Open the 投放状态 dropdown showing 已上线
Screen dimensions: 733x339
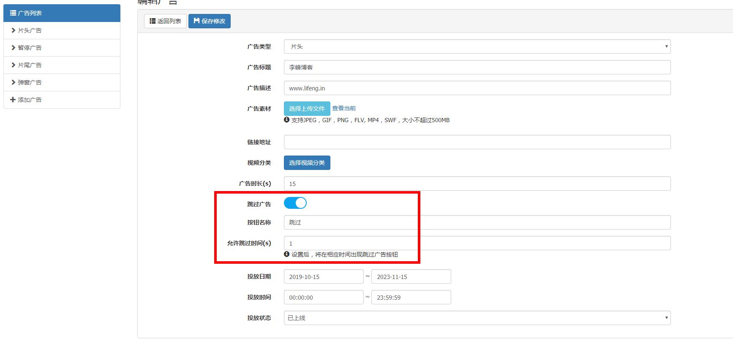477,318
